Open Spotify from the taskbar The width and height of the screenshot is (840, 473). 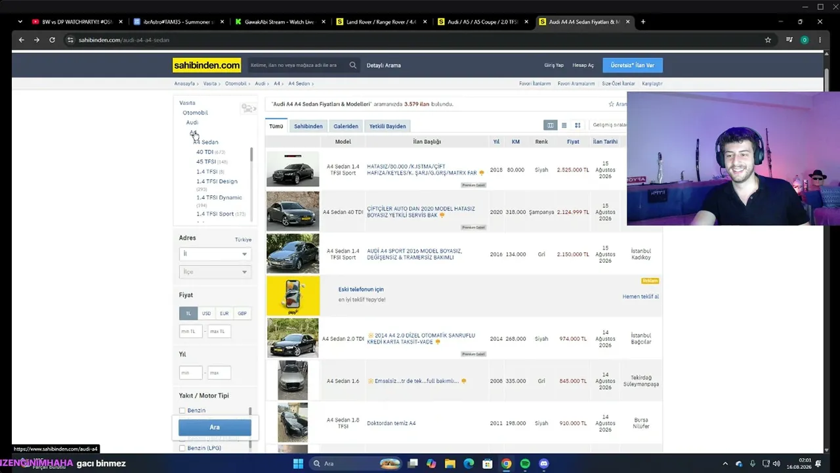(525, 464)
